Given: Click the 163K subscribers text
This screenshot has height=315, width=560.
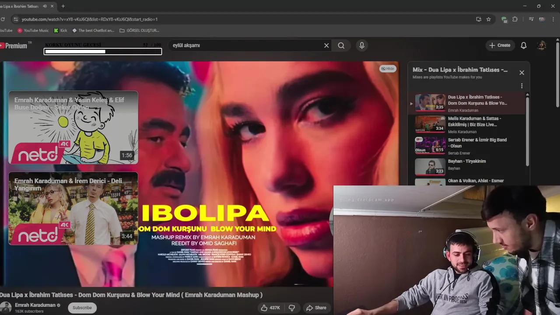Looking at the screenshot, I should coord(29,311).
